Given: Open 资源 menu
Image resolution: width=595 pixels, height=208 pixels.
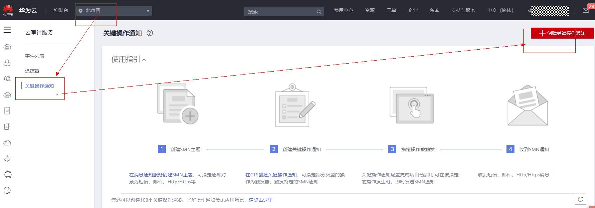Looking at the screenshot, I should (x=370, y=11).
